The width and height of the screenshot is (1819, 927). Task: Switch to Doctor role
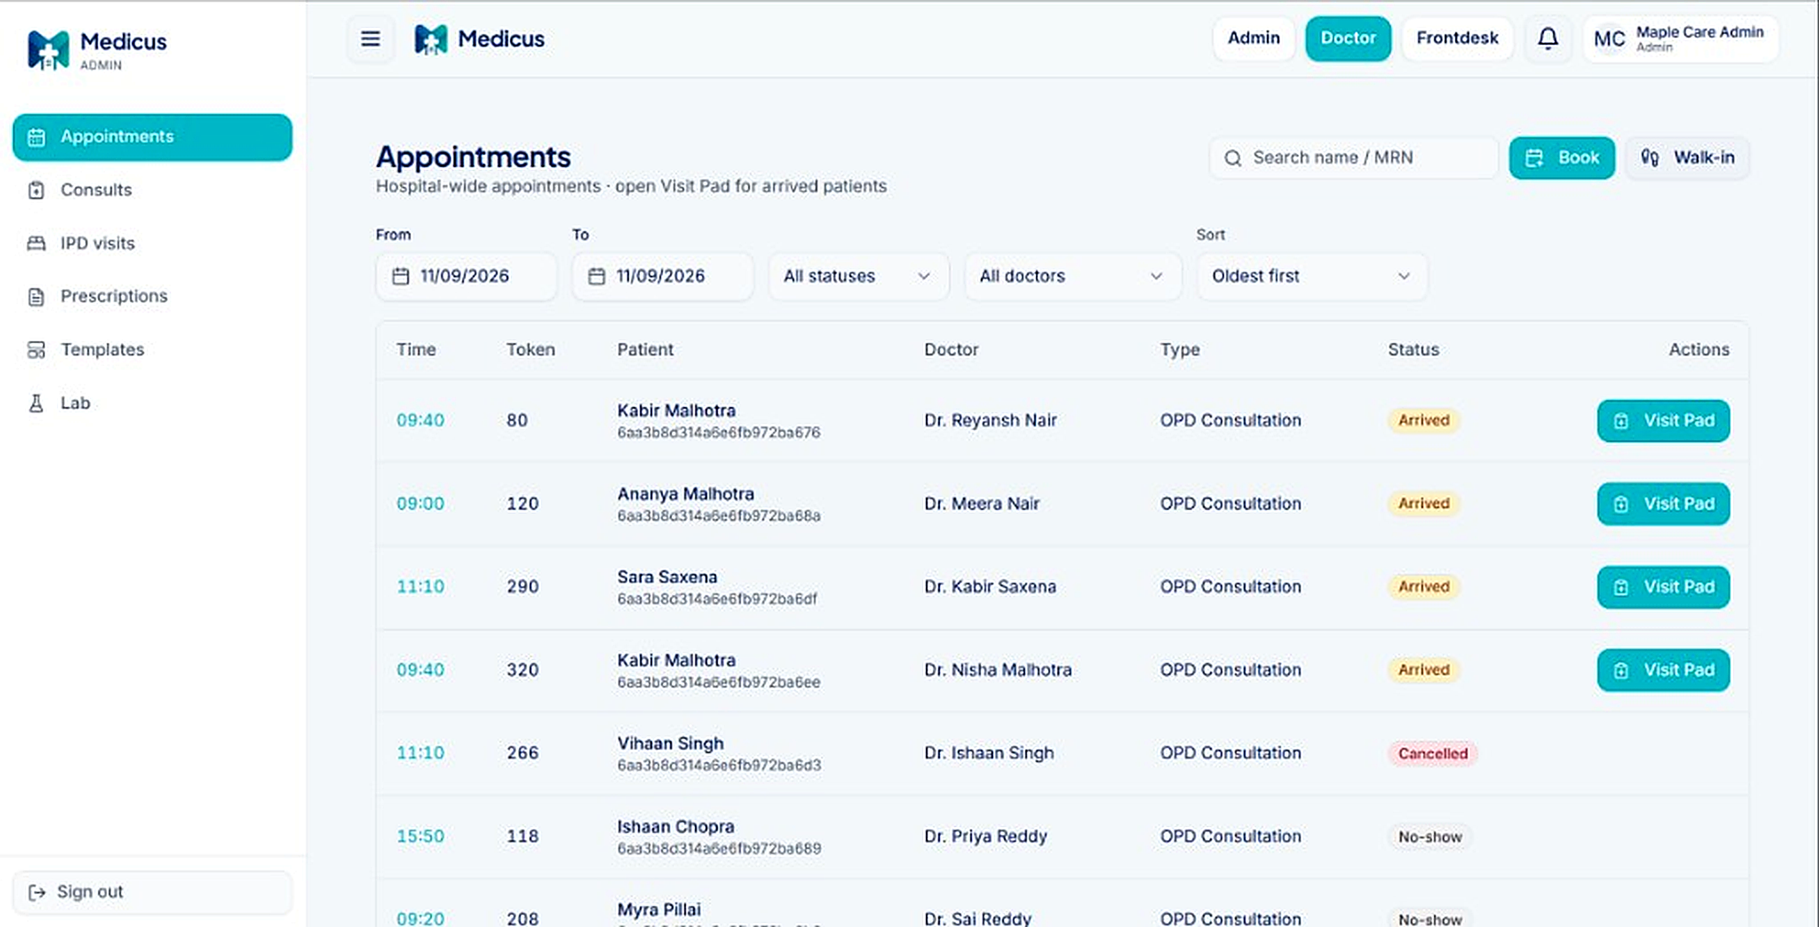[1348, 38]
